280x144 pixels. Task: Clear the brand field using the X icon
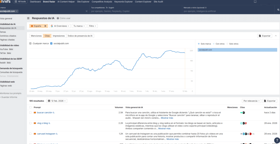(87, 11)
